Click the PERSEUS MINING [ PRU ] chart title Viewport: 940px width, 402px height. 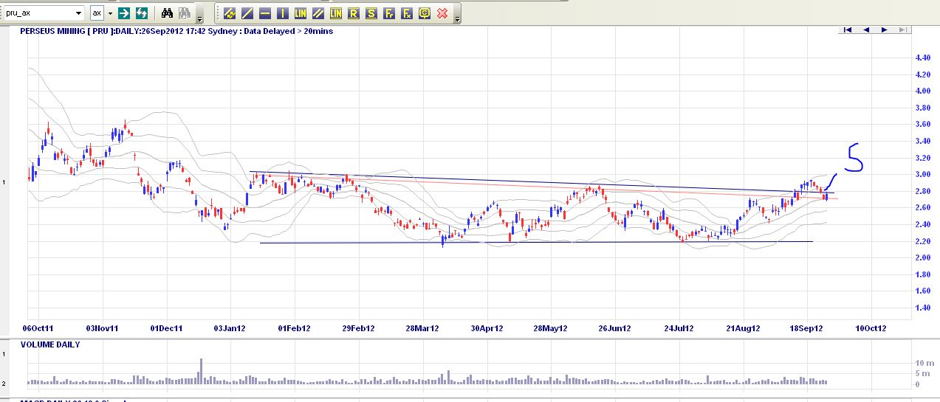66,30
